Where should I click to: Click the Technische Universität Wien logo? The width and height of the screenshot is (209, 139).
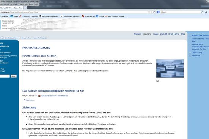pos(7,24)
